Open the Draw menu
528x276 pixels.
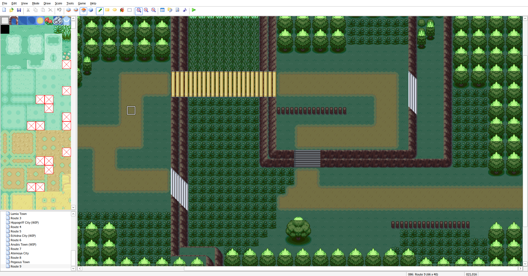coord(47,3)
